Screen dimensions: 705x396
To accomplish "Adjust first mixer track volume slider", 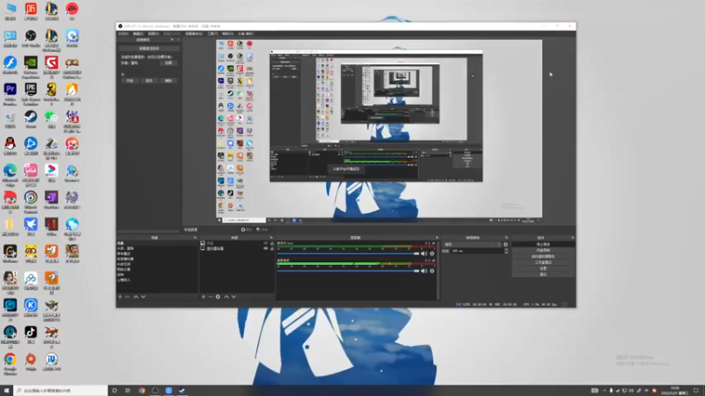I will [348, 253].
